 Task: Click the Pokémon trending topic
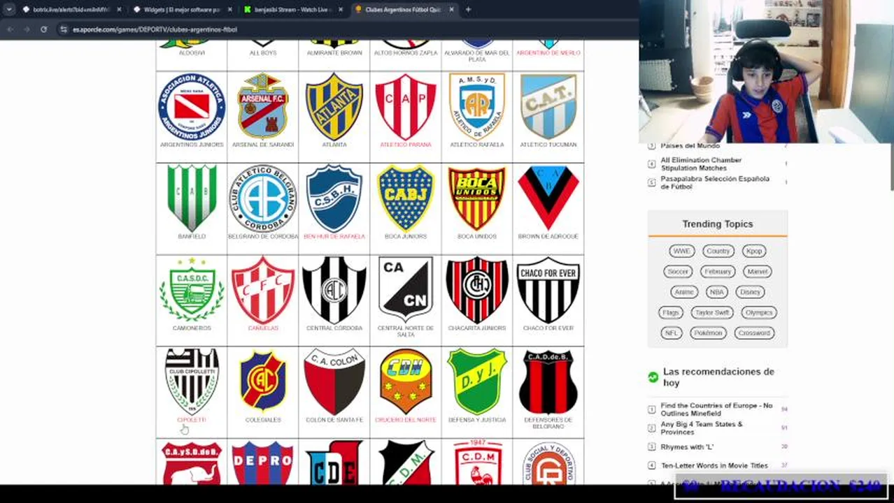click(708, 333)
